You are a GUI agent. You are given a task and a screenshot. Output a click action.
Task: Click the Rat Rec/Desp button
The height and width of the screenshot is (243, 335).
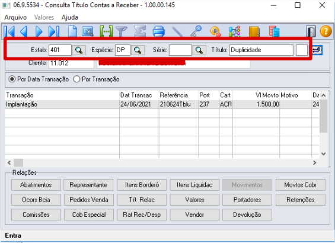pyautogui.click(x=142, y=215)
